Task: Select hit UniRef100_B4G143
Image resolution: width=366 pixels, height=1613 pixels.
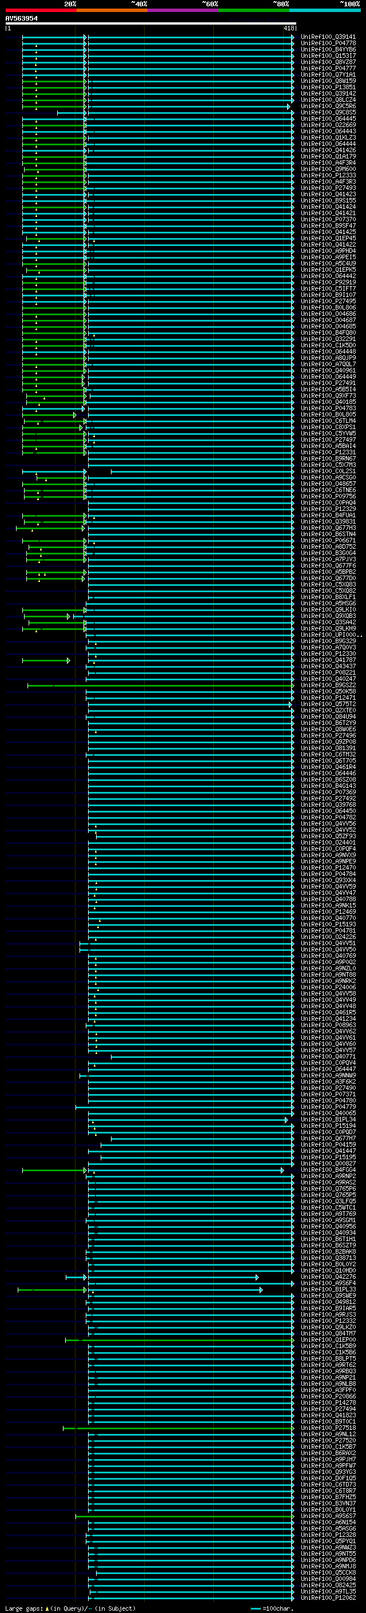Action: click(x=328, y=786)
